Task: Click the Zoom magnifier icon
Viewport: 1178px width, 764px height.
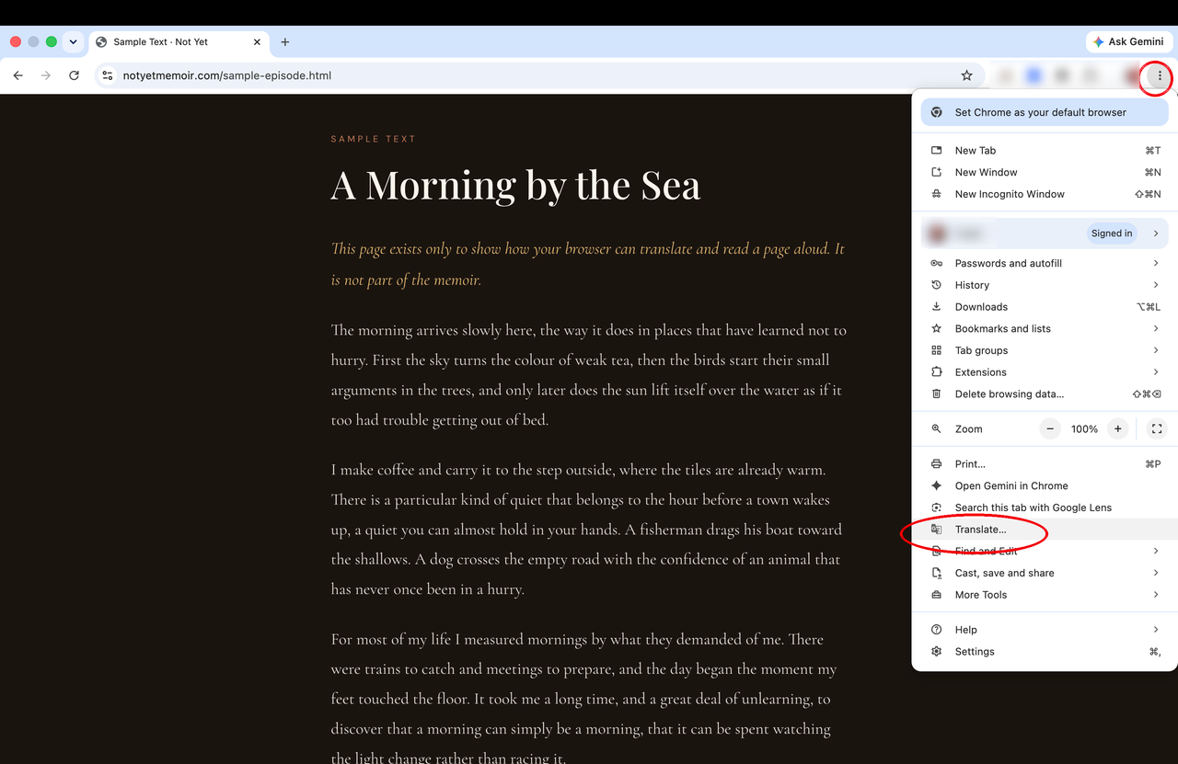Action: pos(936,429)
